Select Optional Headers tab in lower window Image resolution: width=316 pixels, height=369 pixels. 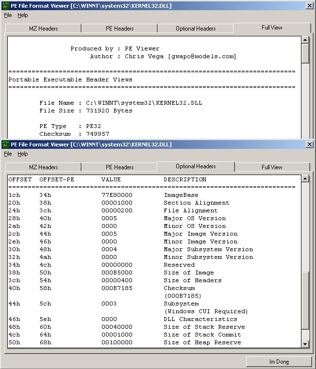(x=196, y=166)
